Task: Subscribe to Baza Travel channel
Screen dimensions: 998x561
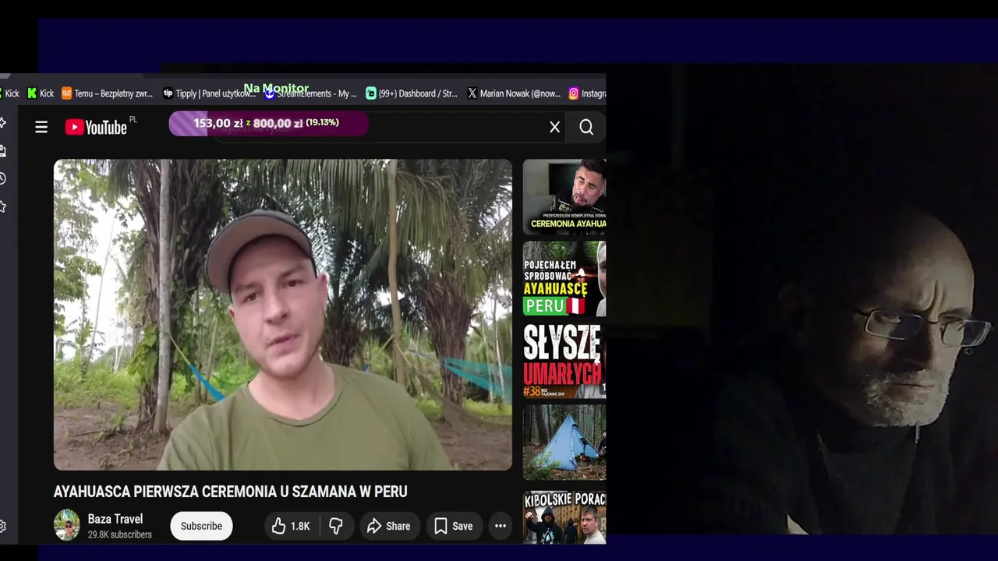Action: pos(201,526)
